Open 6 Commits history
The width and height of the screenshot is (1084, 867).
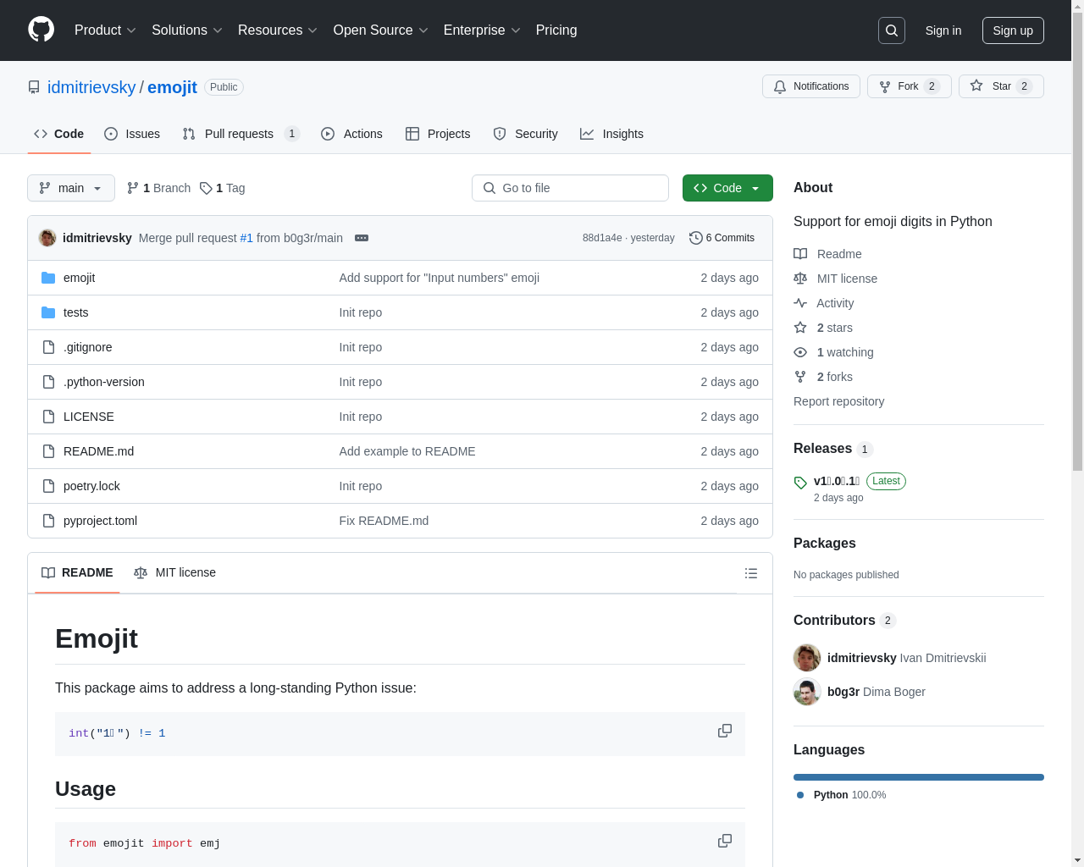pos(722,238)
